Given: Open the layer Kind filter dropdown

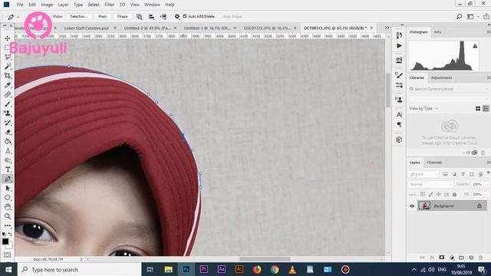Looking at the screenshot, I should (x=424, y=174).
